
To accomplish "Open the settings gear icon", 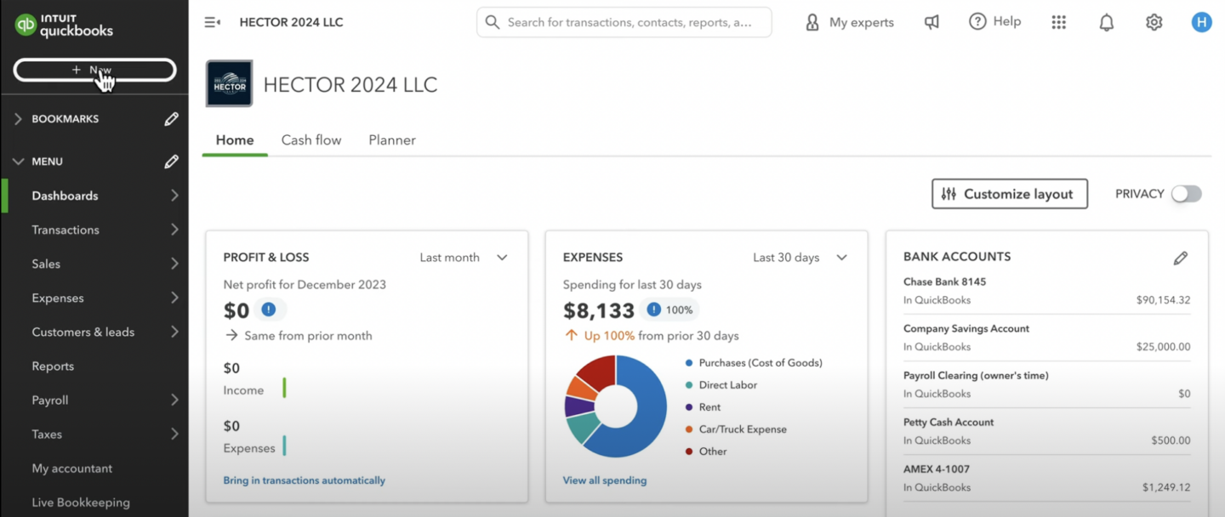I will pos(1154,23).
